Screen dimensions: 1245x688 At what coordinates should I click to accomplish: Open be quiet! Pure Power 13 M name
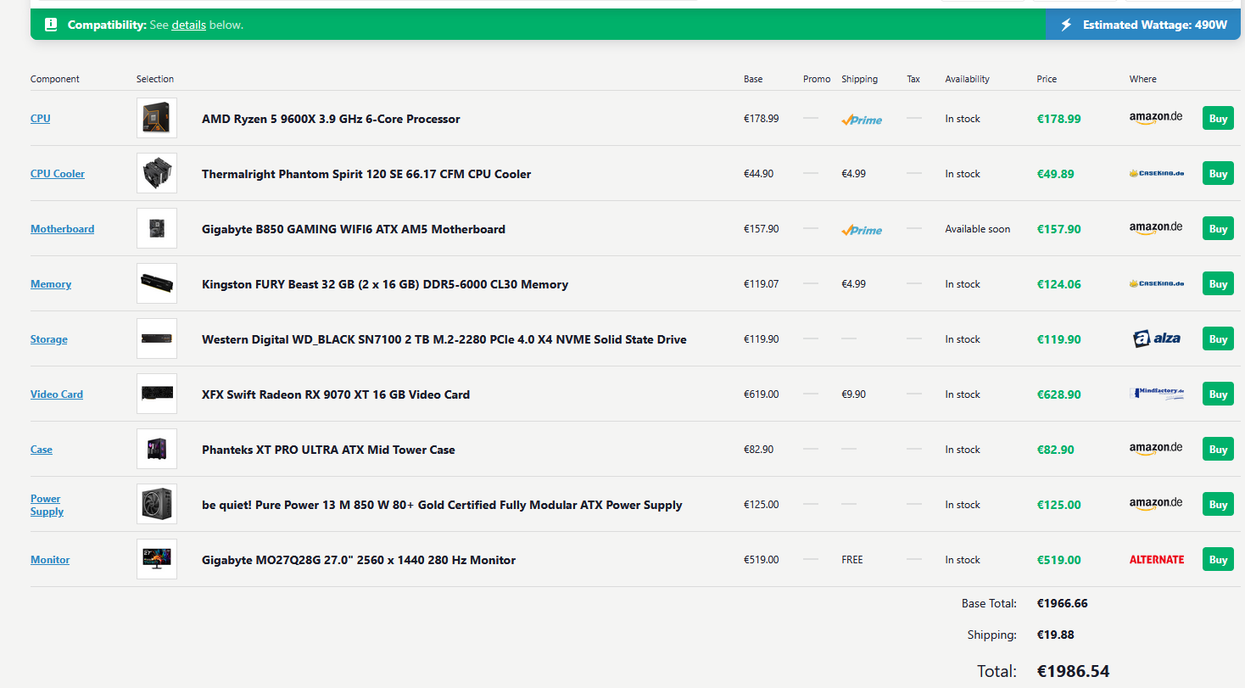point(442,505)
